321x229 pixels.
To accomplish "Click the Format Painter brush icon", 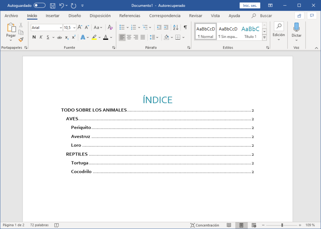I will coord(21,40).
